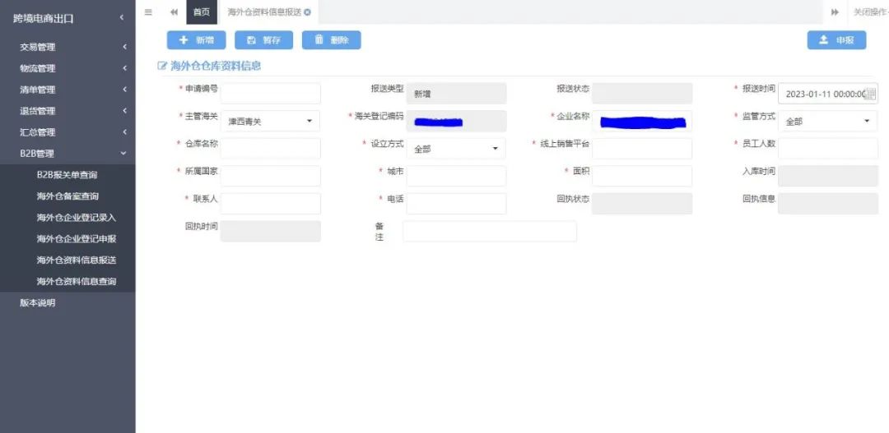Screen dimensions: 889x433
Task: Toggle the hamburger sidebar menu icon
Action: click(148, 12)
